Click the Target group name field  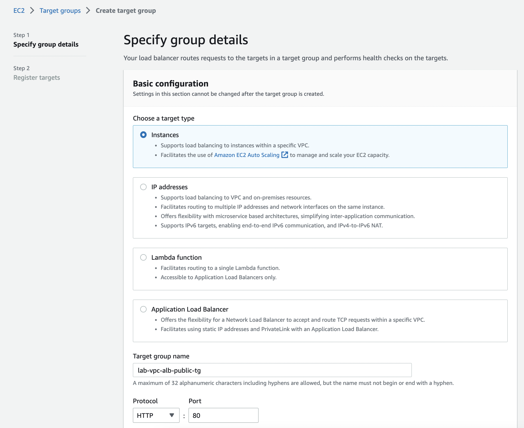(272, 370)
